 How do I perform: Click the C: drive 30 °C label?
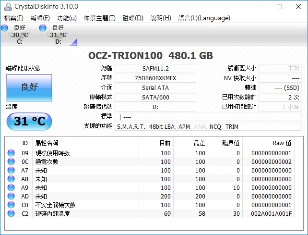20,35
